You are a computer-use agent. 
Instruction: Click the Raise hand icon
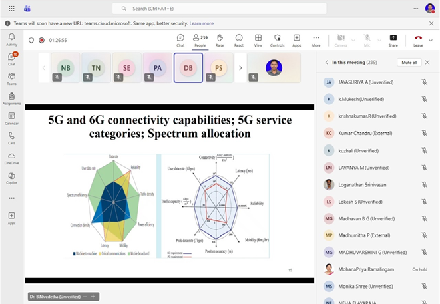click(219, 39)
